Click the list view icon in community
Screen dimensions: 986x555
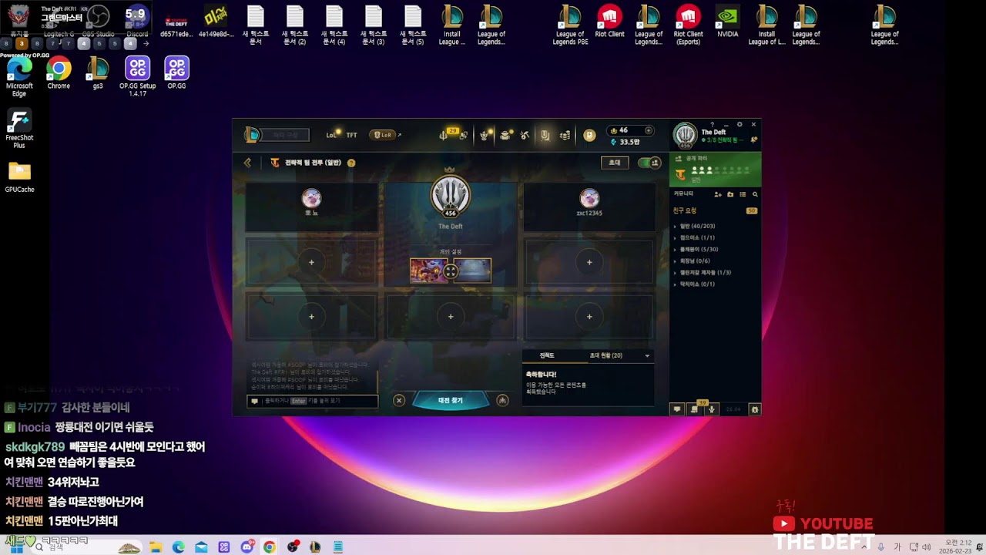(x=743, y=194)
